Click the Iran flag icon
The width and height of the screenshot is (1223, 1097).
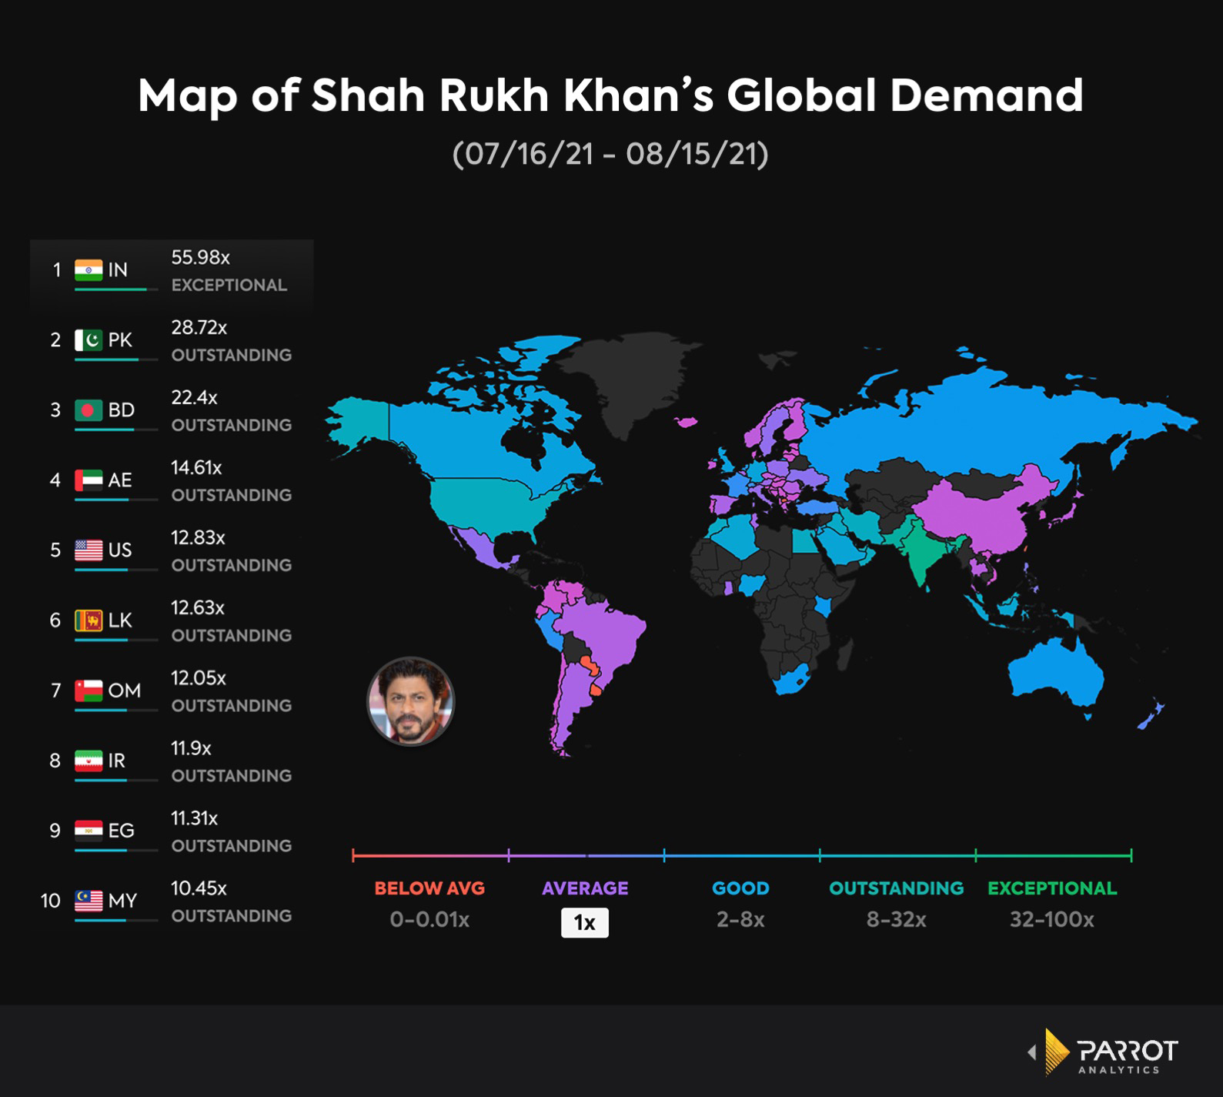tap(89, 760)
